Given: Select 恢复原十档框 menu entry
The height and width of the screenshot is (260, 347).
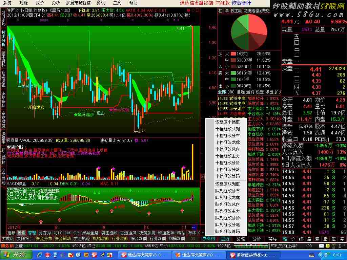Looking at the screenshot, I should point(227,122).
